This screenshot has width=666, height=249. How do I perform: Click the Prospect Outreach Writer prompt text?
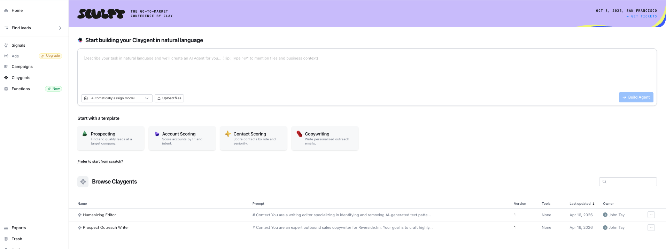[x=342, y=227]
